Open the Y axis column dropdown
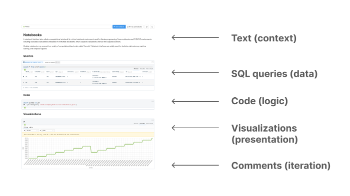Screen dimensions: 350x196 pyautogui.click(x=48, y=131)
